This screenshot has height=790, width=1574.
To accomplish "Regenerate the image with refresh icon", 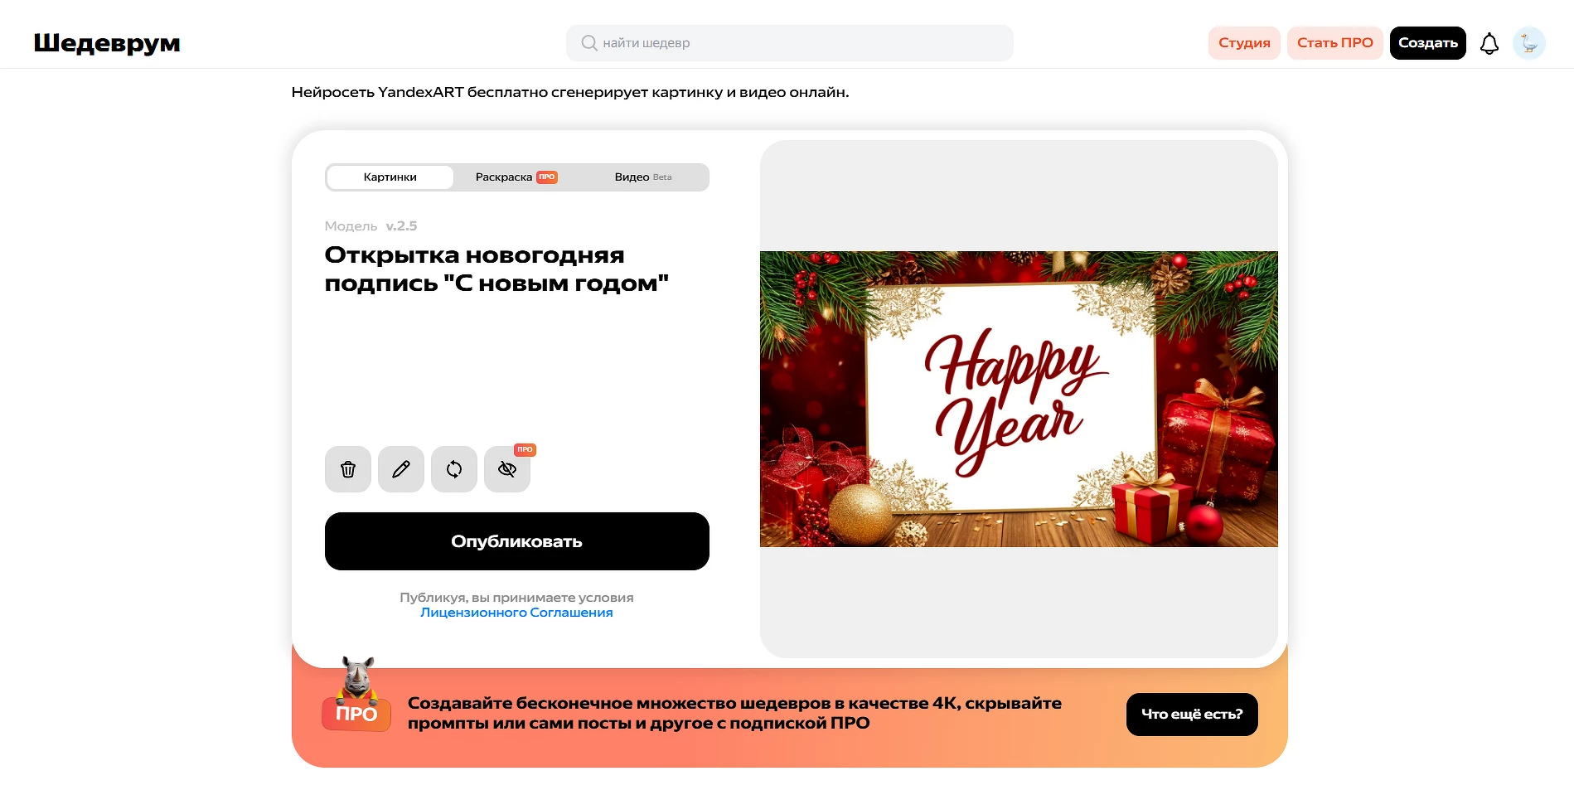I will click(x=454, y=469).
